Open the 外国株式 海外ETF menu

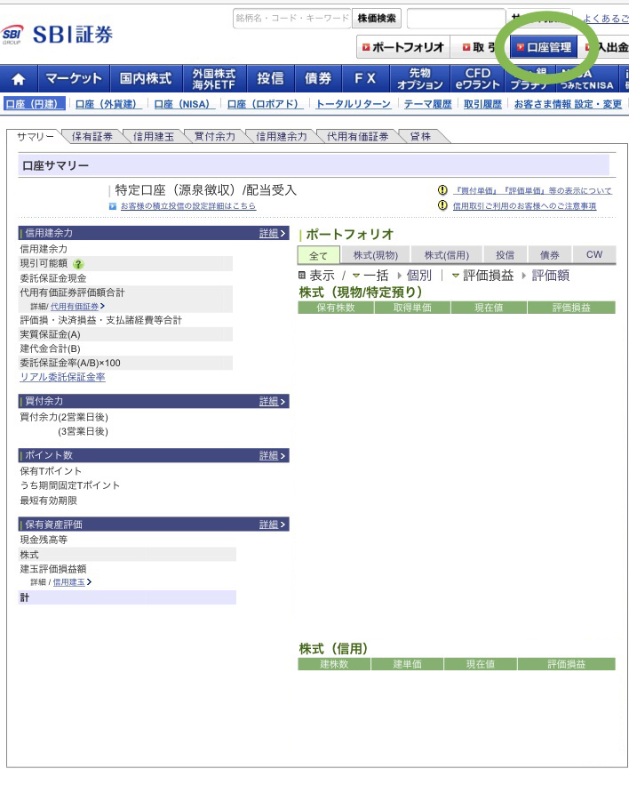[214, 78]
